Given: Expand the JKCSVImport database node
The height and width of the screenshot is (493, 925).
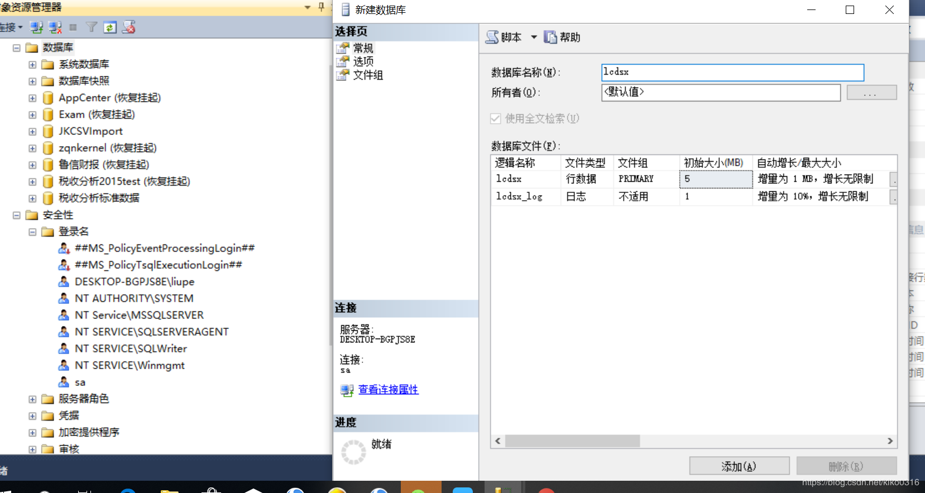Looking at the screenshot, I should 32,132.
